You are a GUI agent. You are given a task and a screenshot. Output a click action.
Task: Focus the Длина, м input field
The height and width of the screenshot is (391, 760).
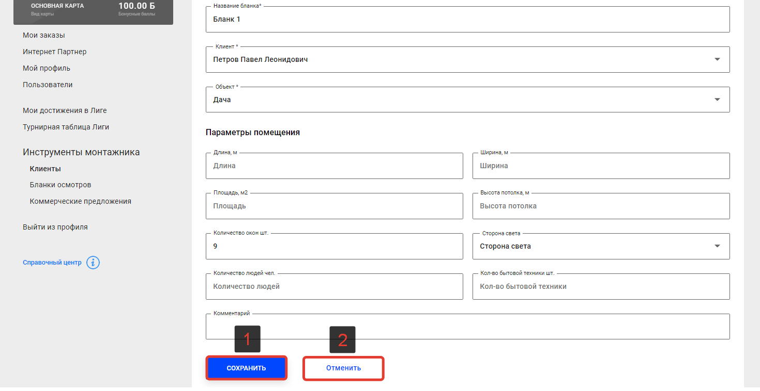pos(334,166)
